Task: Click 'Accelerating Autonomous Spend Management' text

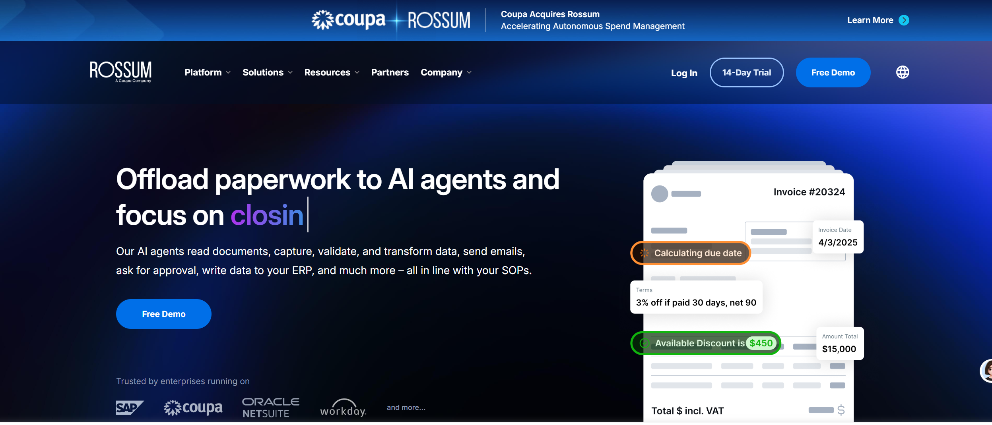Action: 592,26
